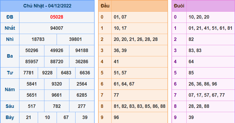Click the 'Năm' row label
This screenshot has width=235, height=123.
coord(10,90)
